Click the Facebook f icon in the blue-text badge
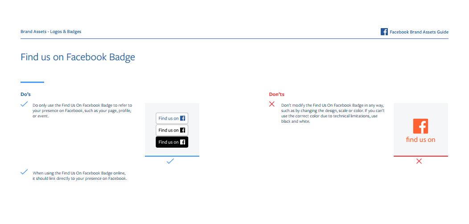The image size is (469, 224). (183, 118)
